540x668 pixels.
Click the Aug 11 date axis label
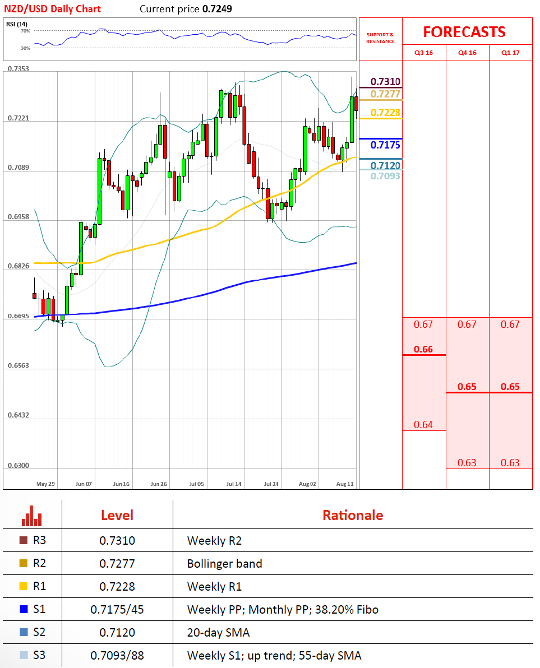point(345,484)
